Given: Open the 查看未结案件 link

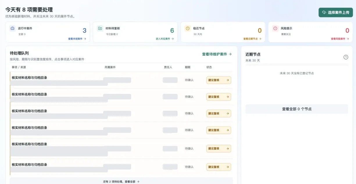Looking at the screenshot, I should coord(77,39).
